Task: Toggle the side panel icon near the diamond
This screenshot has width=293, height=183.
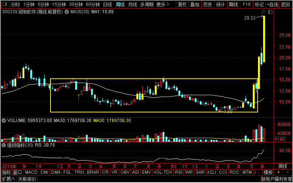Action: click(270, 12)
